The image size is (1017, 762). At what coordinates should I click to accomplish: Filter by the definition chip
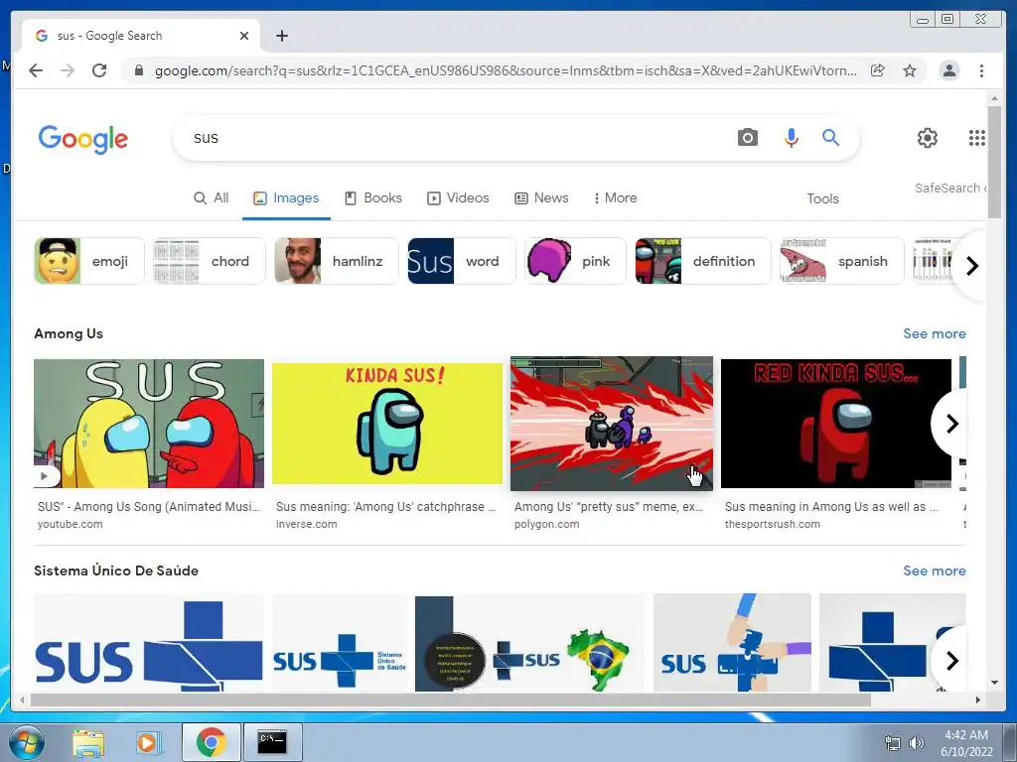click(x=702, y=261)
